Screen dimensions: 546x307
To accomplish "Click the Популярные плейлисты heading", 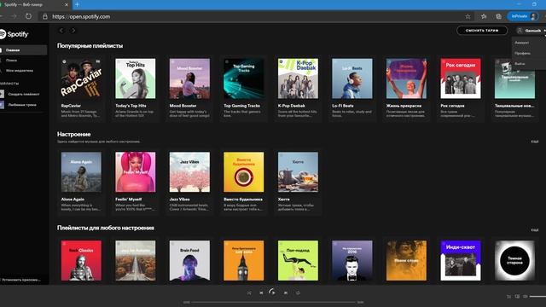I will click(90, 45).
